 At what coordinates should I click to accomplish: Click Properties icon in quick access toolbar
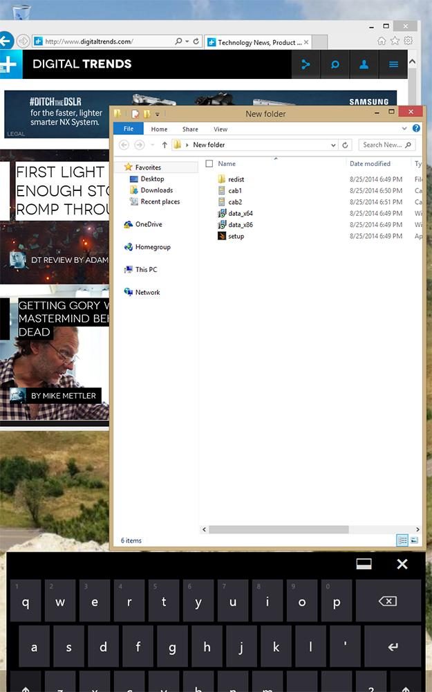[135, 114]
